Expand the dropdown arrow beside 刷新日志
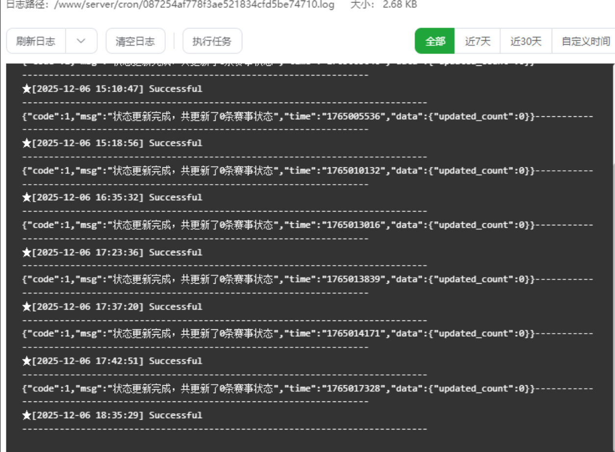This screenshot has height=452, width=615. coord(81,41)
